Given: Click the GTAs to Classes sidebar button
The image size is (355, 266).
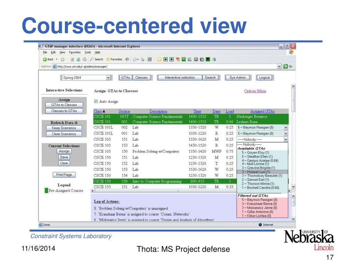Looking at the screenshot, I should pos(64,105).
